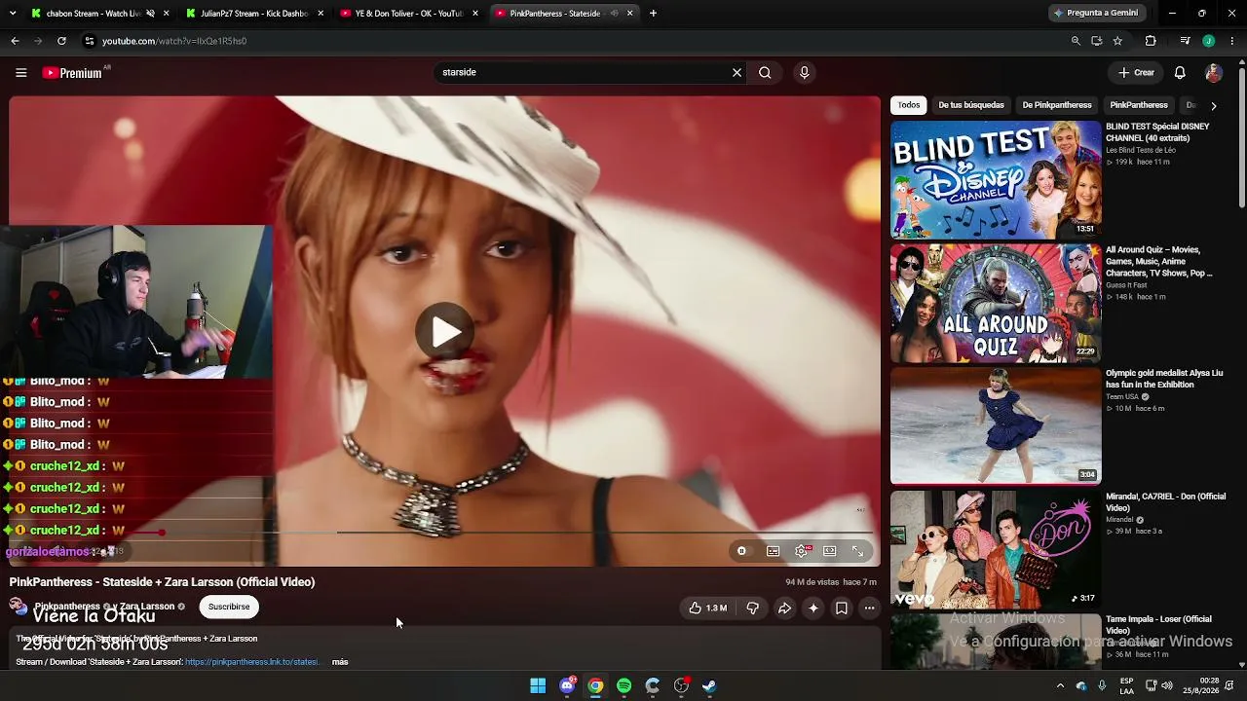
Task: Open the YouTube guide hamburger menu
Action: pos(20,73)
